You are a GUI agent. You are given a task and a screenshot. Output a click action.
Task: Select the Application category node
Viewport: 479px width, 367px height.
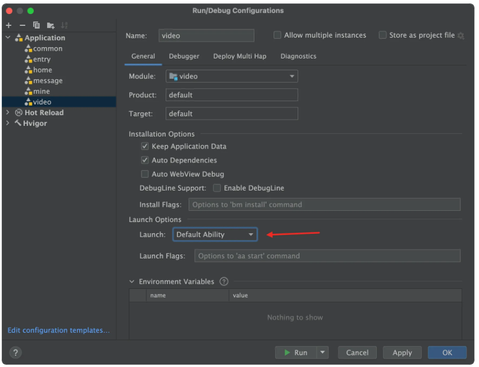[44, 38]
